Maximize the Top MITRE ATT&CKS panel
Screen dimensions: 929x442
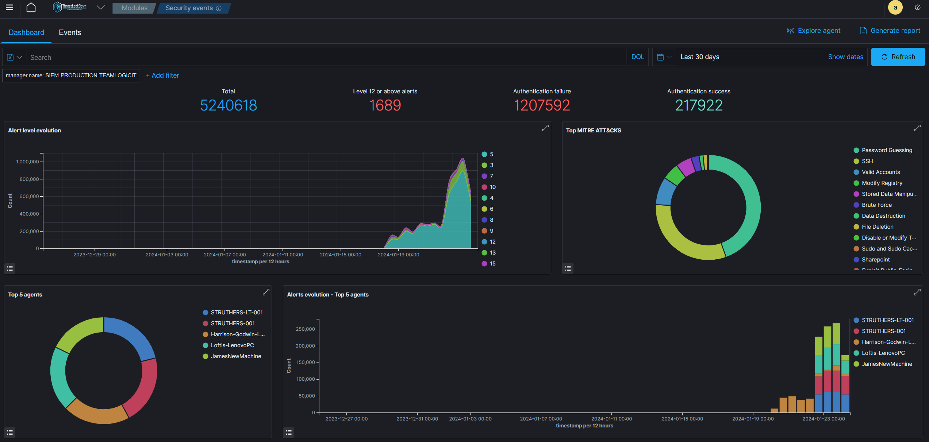[917, 128]
